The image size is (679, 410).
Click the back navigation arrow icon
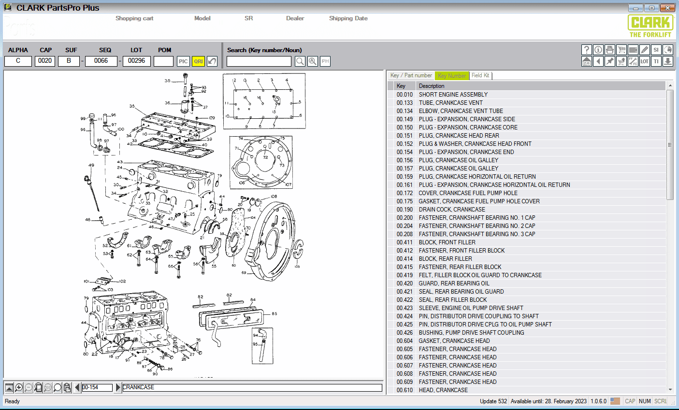[x=598, y=61]
